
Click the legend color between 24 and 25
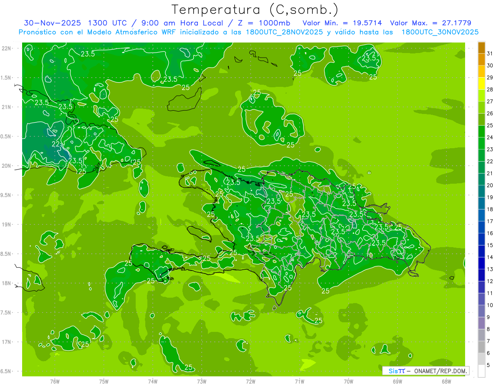[x=481, y=132]
